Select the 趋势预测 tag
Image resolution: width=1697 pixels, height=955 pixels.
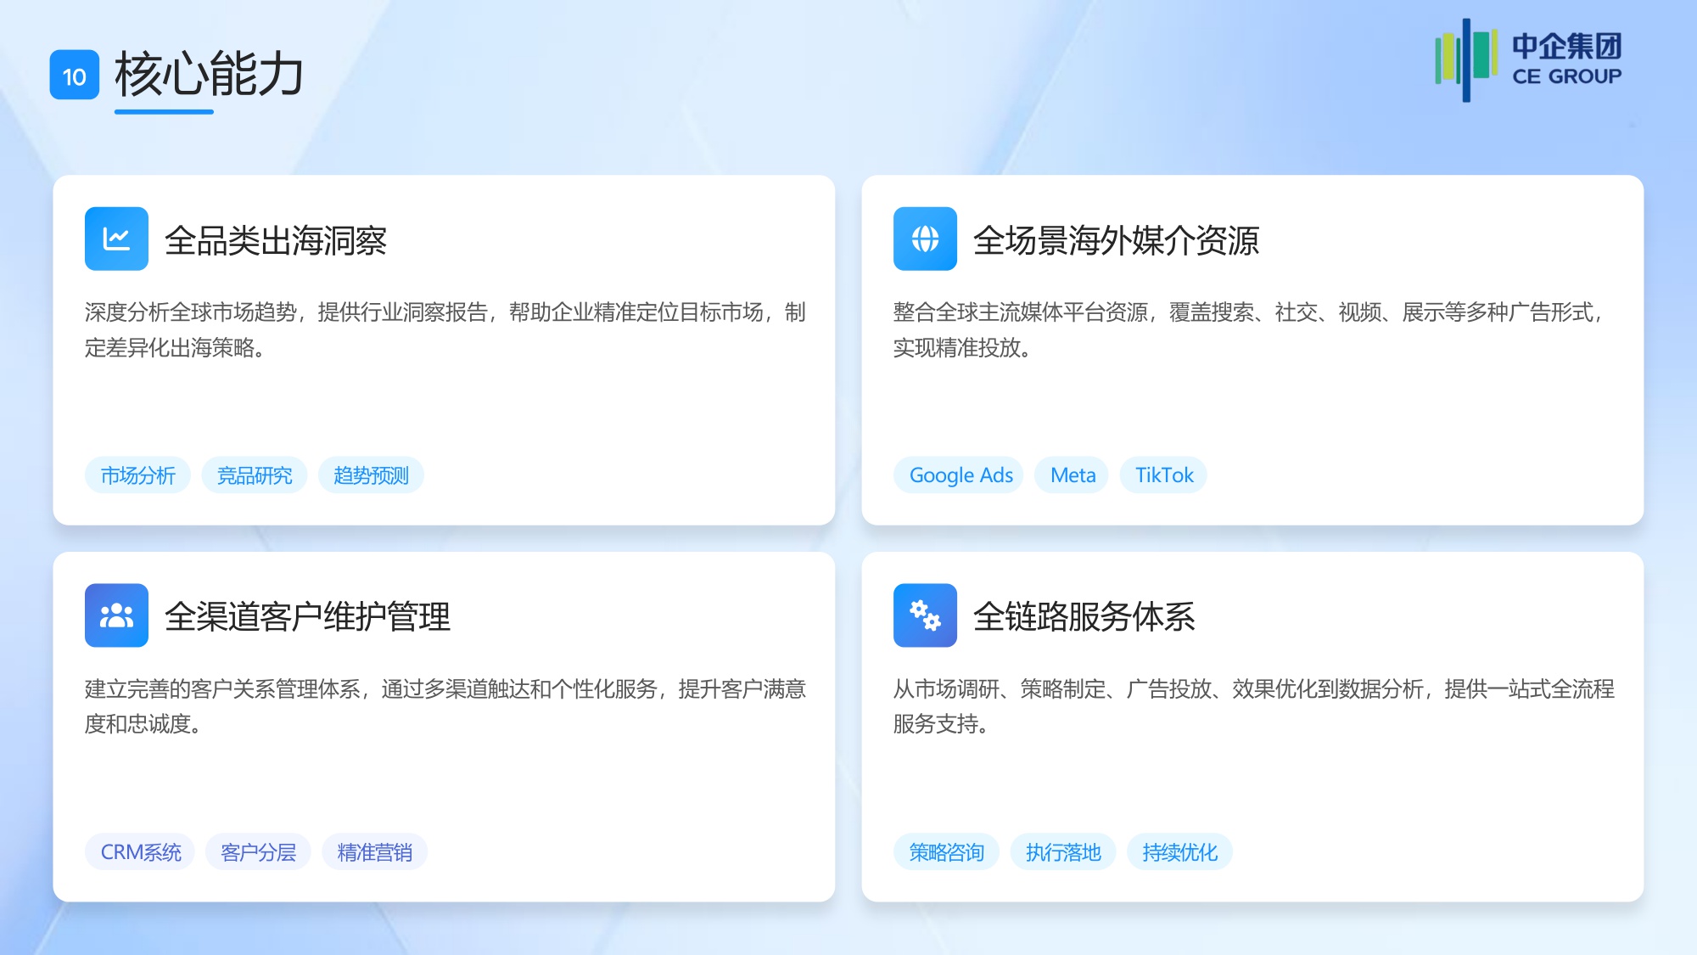pyautogui.click(x=371, y=475)
